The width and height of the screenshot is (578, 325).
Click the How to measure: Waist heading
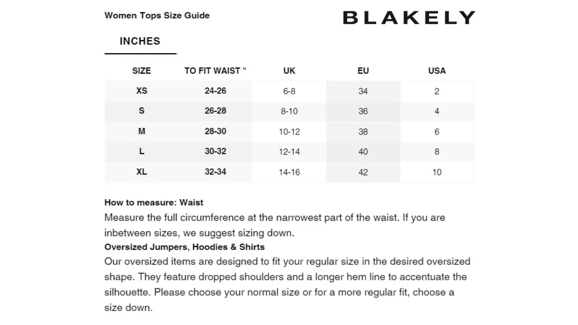154,203
